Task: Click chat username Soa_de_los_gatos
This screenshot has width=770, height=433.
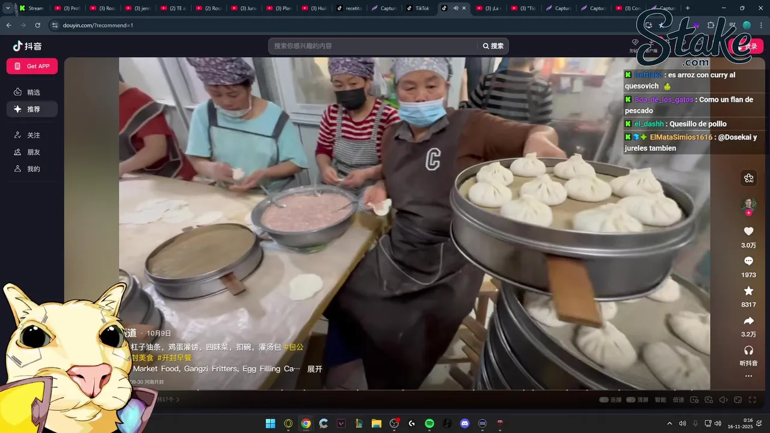Action: click(664, 100)
